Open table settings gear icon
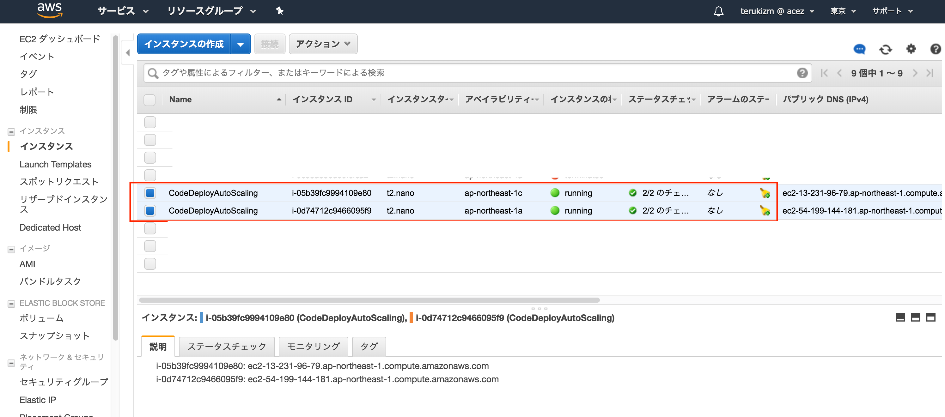The width and height of the screenshot is (945, 417). (x=911, y=49)
